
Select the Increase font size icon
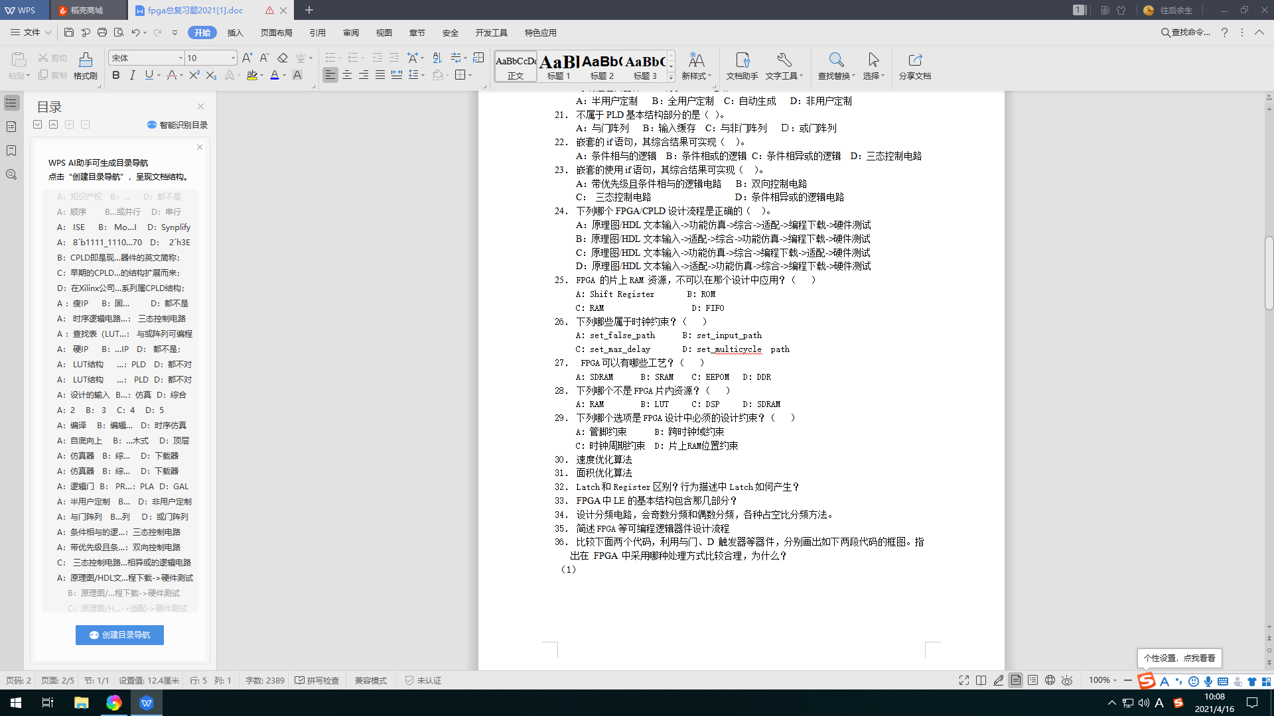coord(248,58)
